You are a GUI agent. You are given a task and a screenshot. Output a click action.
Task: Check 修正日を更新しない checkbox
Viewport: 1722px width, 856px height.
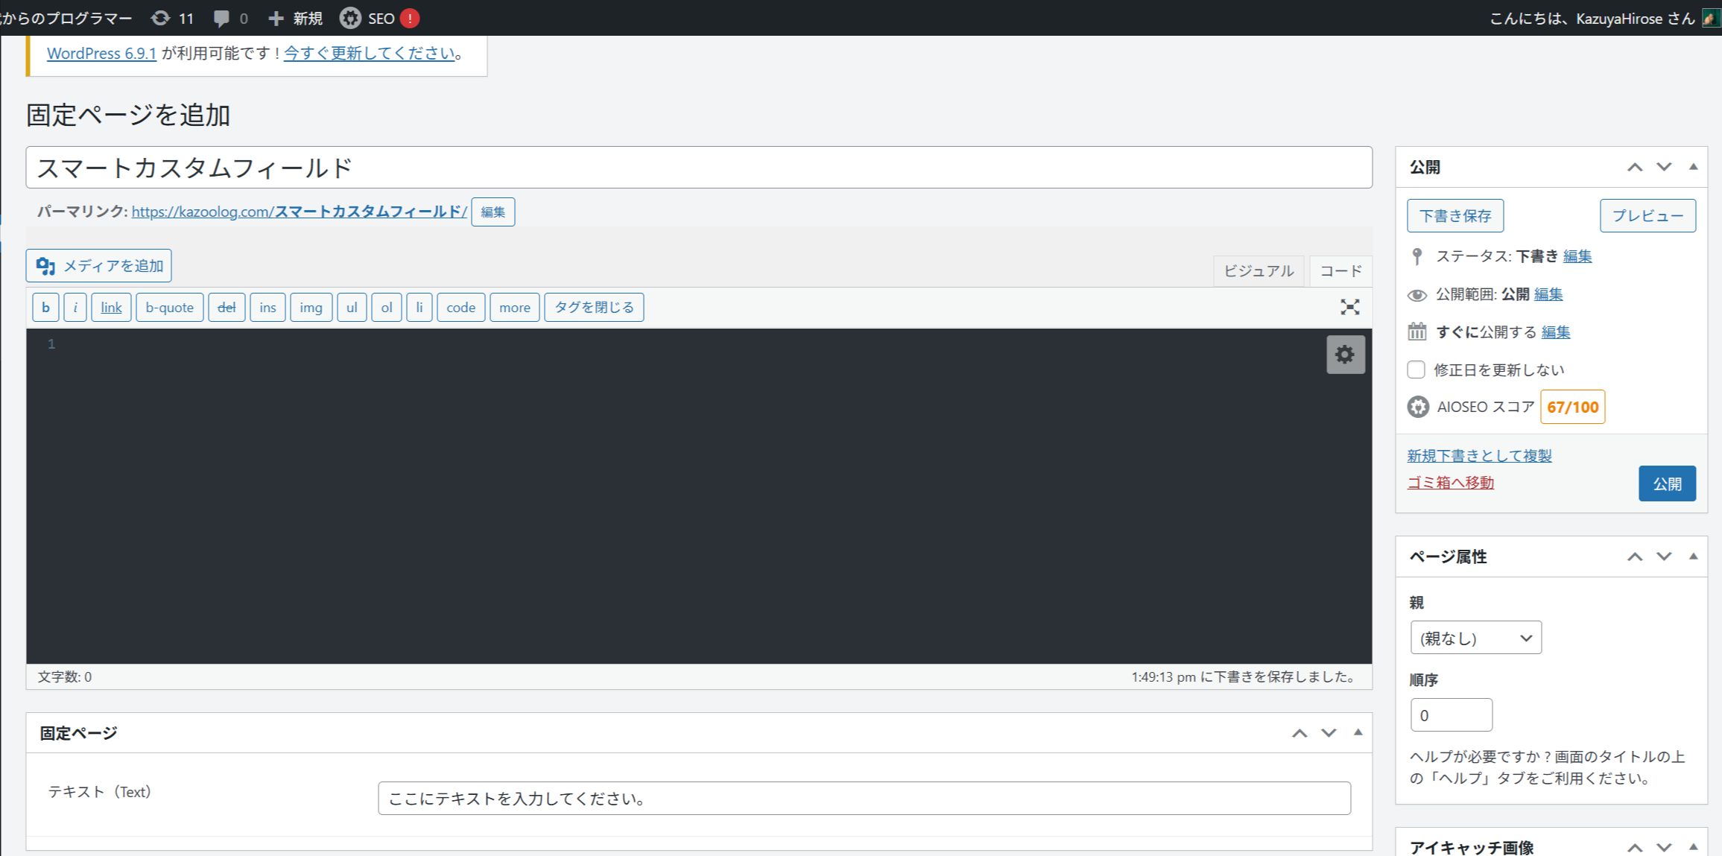(1416, 370)
